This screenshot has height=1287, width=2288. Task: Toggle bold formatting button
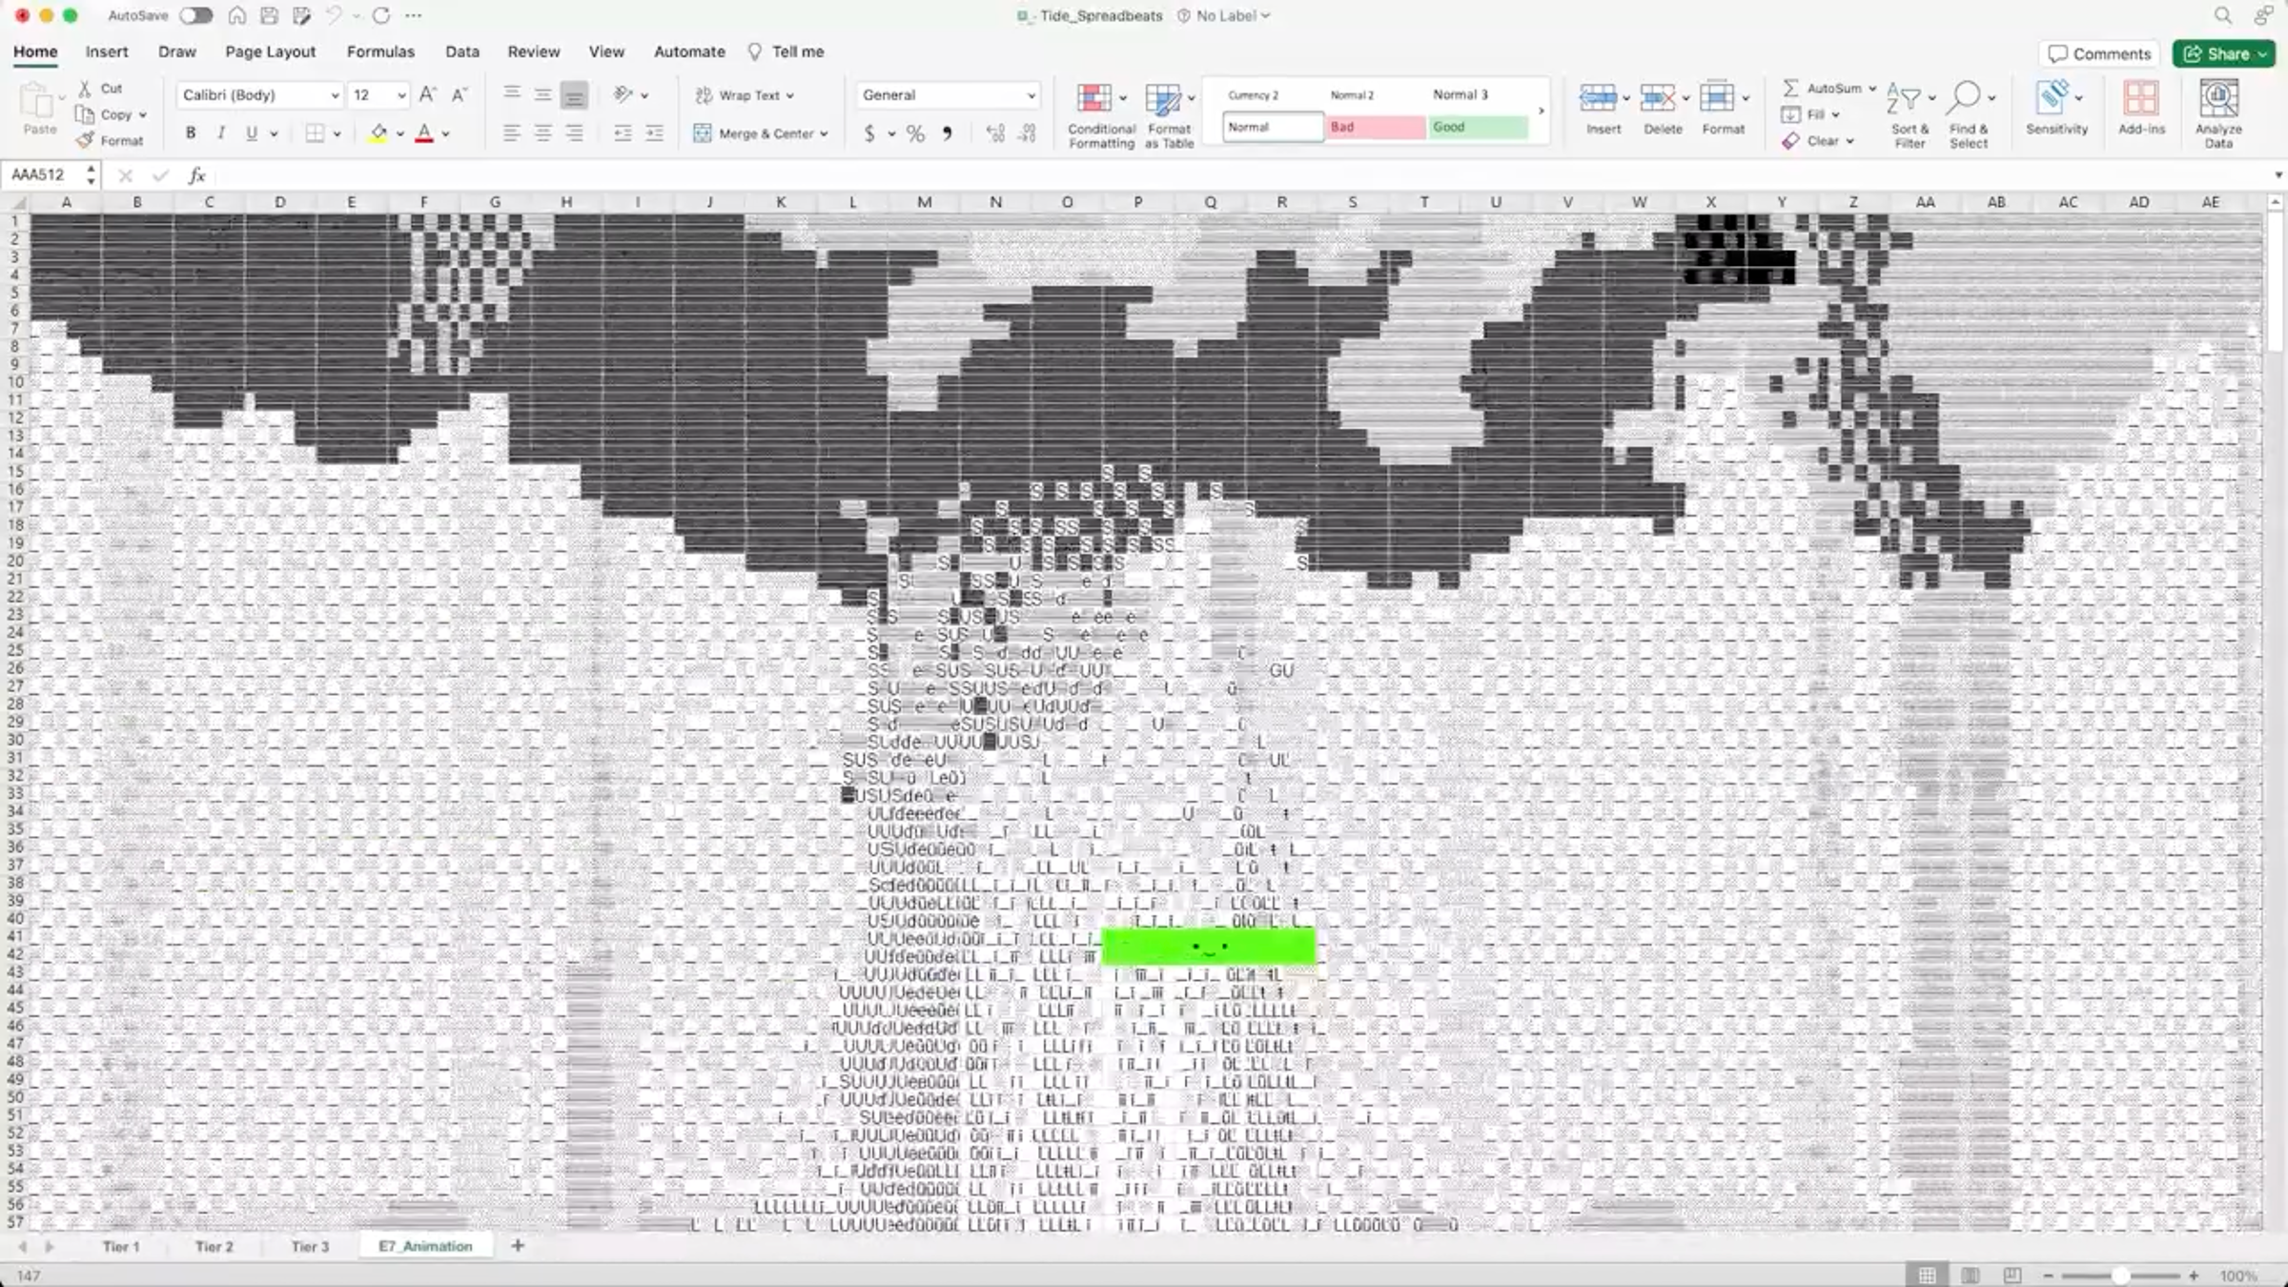click(x=191, y=133)
